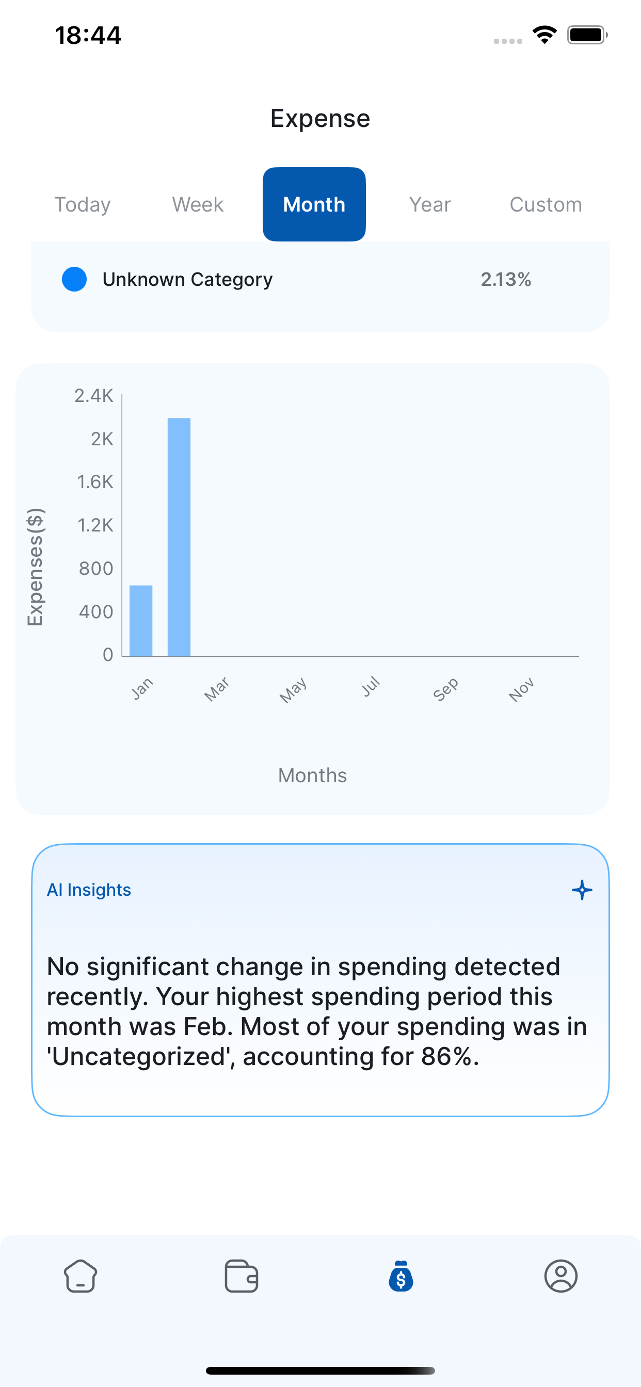Tap the AI Insights sparkle icon
Viewport: 641px width, 1387px height.
click(x=582, y=890)
